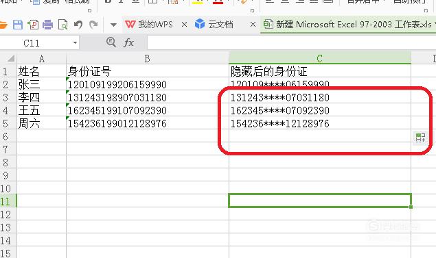Select column C header

(320, 58)
